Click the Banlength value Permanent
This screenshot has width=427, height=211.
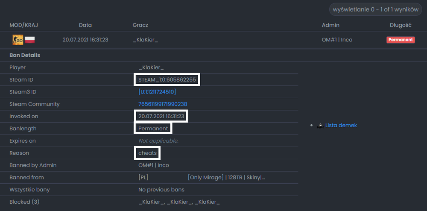[x=153, y=129]
